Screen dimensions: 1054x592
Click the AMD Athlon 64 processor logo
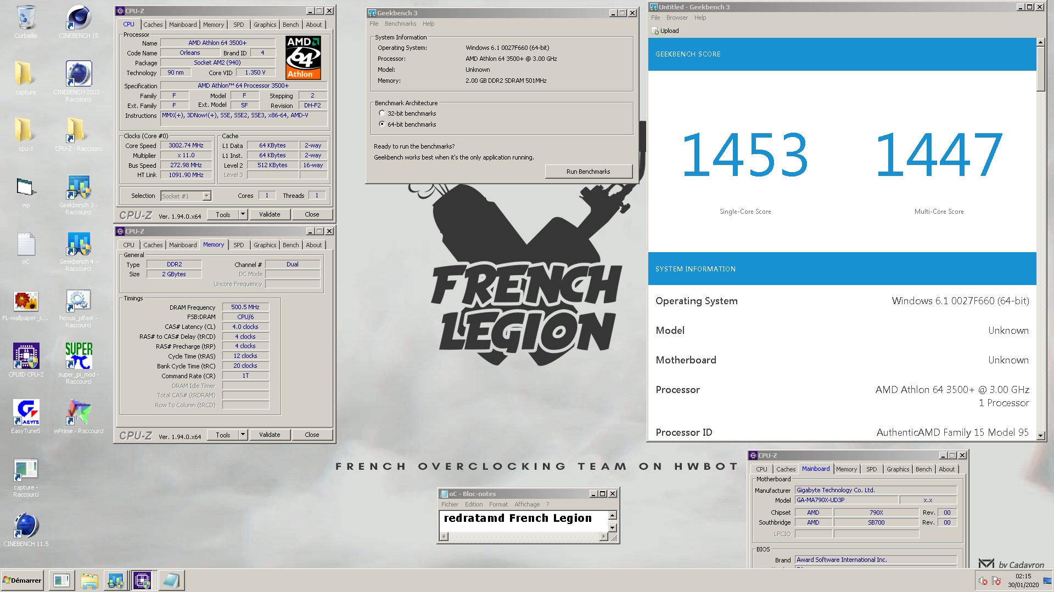[x=303, y=58]
